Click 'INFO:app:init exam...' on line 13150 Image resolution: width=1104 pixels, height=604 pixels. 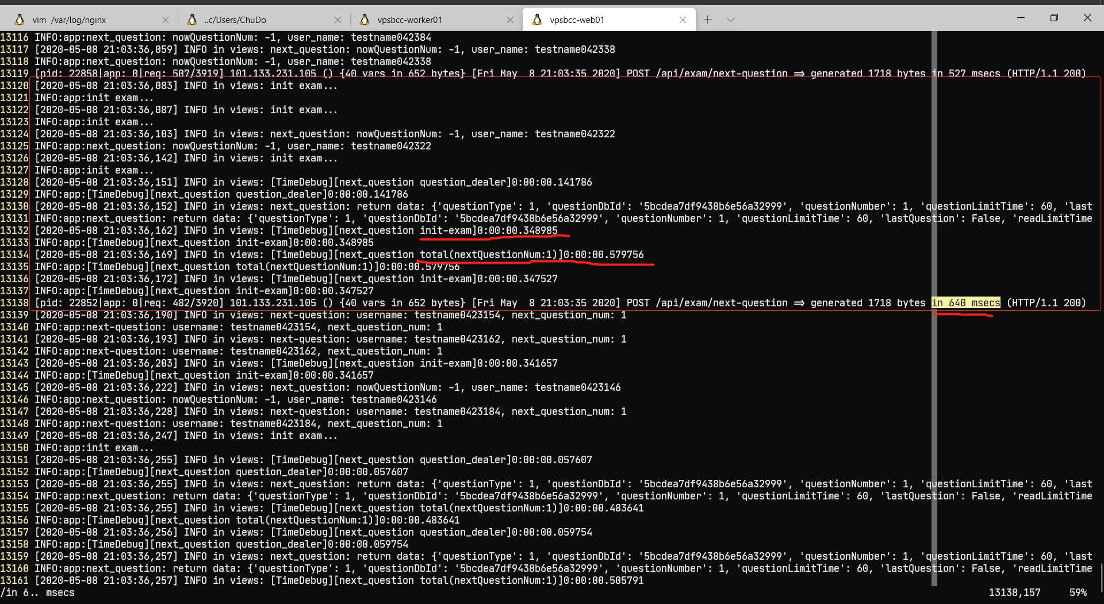coord(94,448)
